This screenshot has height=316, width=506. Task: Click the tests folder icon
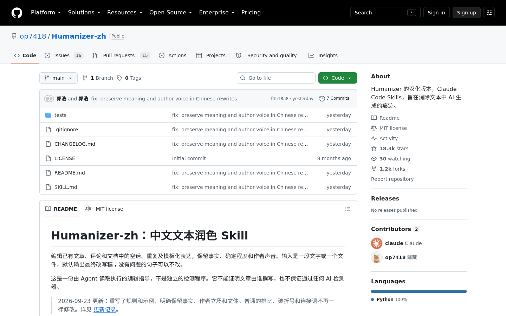pos(48,115)
